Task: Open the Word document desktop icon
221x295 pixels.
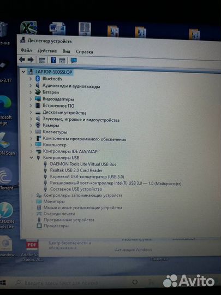Action: [57, 28]
